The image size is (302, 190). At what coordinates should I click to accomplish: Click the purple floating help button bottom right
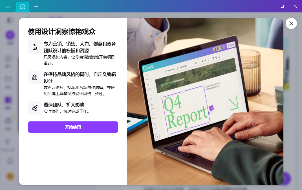point(285,178)
